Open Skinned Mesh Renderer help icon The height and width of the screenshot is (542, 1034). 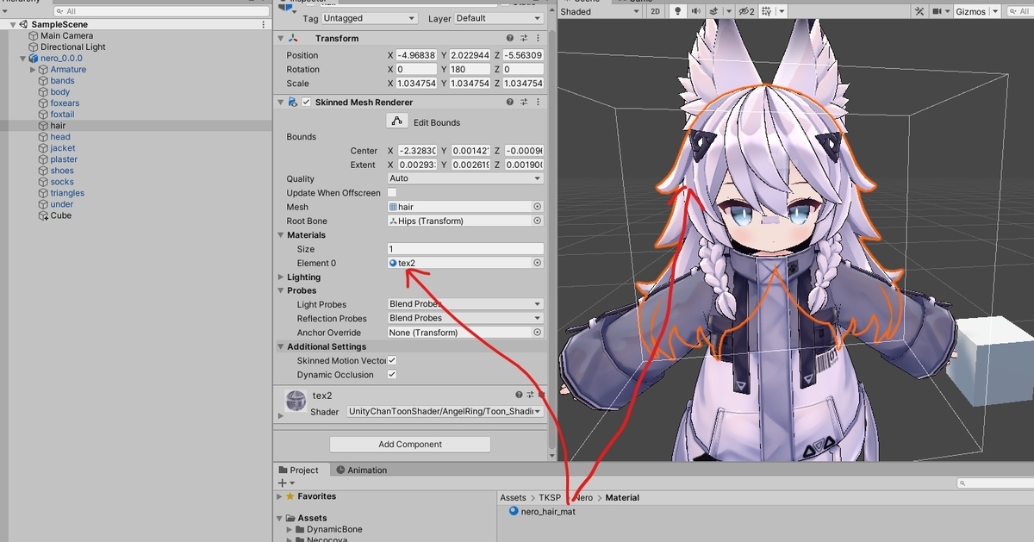point(511,102)
